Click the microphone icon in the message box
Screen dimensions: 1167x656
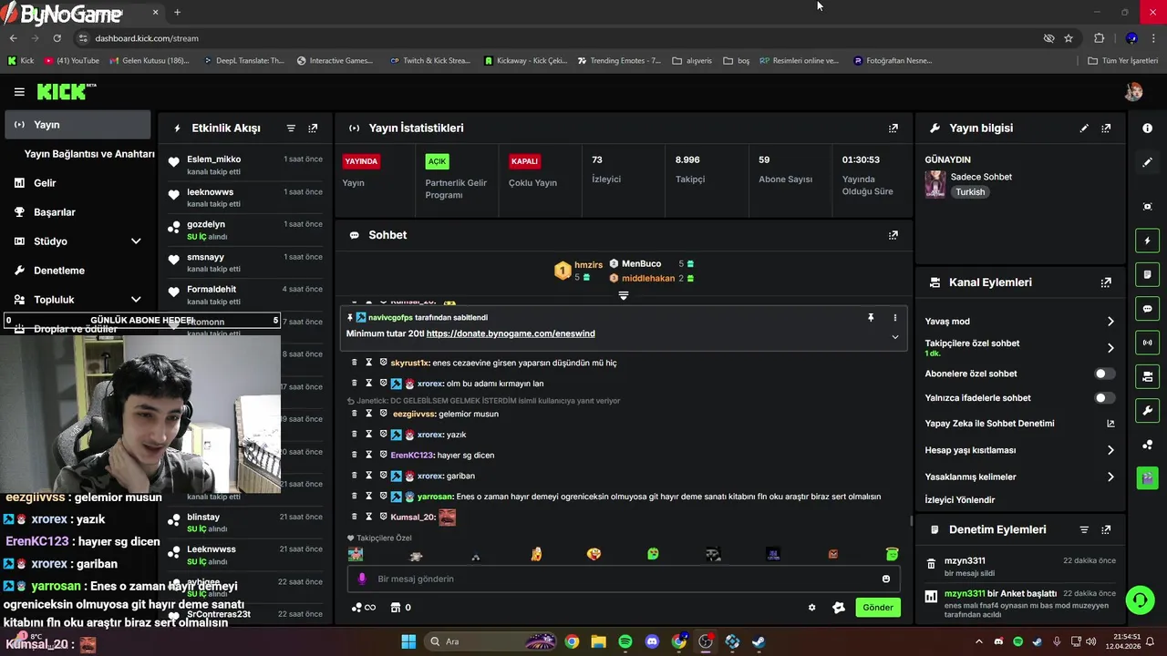(362, 579)
